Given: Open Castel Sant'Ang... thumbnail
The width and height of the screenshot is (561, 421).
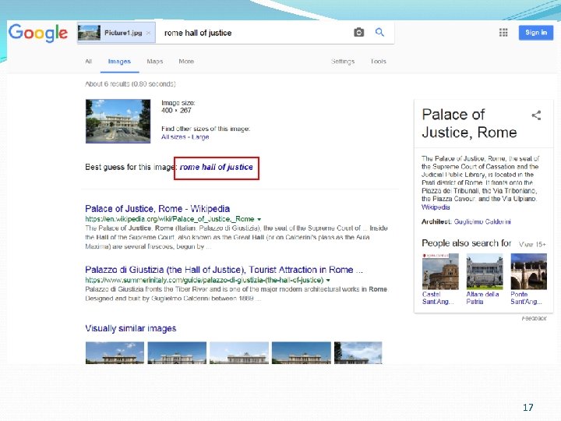Looking at the screenshot, I should pyautogui.click(x=440, y=271).
